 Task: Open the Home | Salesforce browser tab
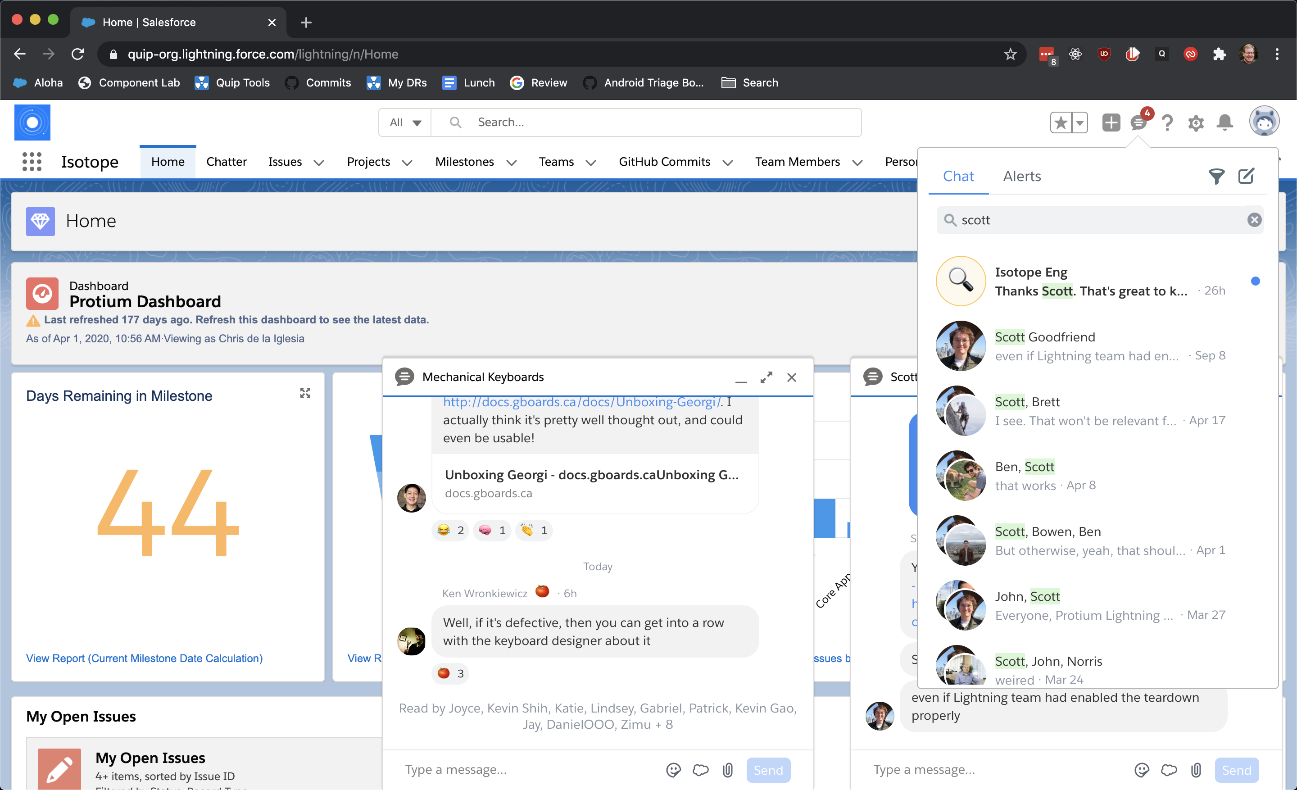pos(179,22)
